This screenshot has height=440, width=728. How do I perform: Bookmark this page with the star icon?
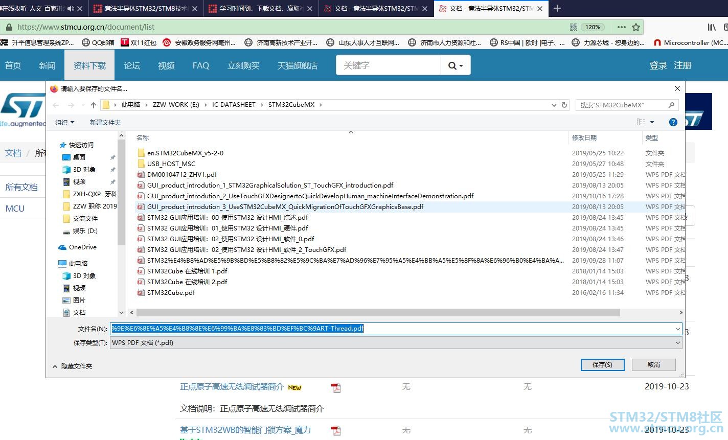636,27
